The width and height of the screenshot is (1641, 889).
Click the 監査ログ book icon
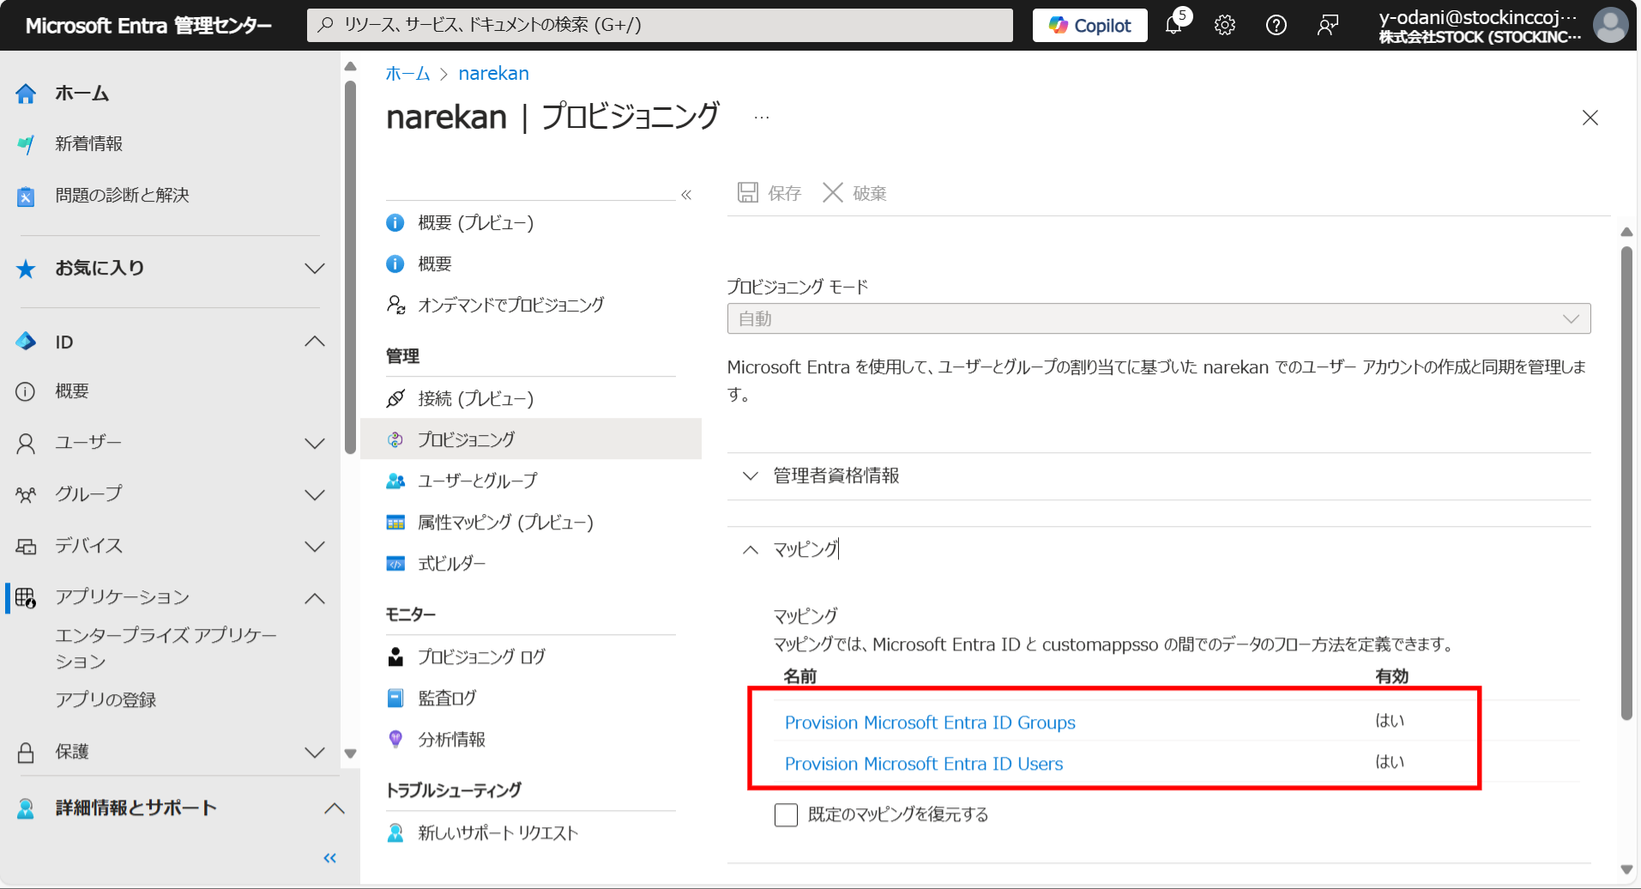point(395,698)
